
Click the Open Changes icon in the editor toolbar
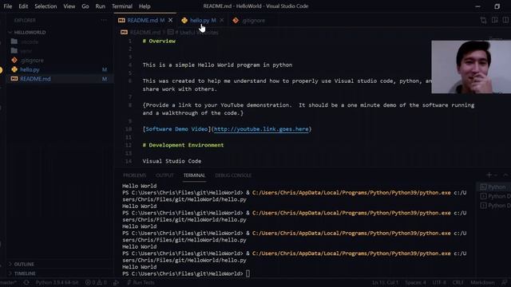pos(483,20)
